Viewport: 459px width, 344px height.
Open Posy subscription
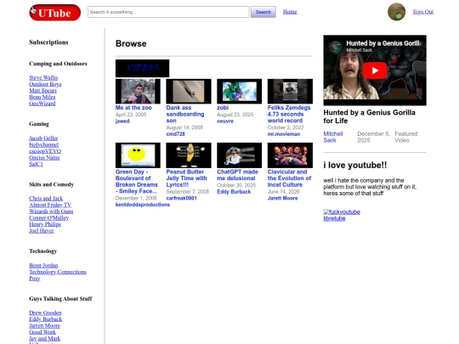click(x=35, y=279)
